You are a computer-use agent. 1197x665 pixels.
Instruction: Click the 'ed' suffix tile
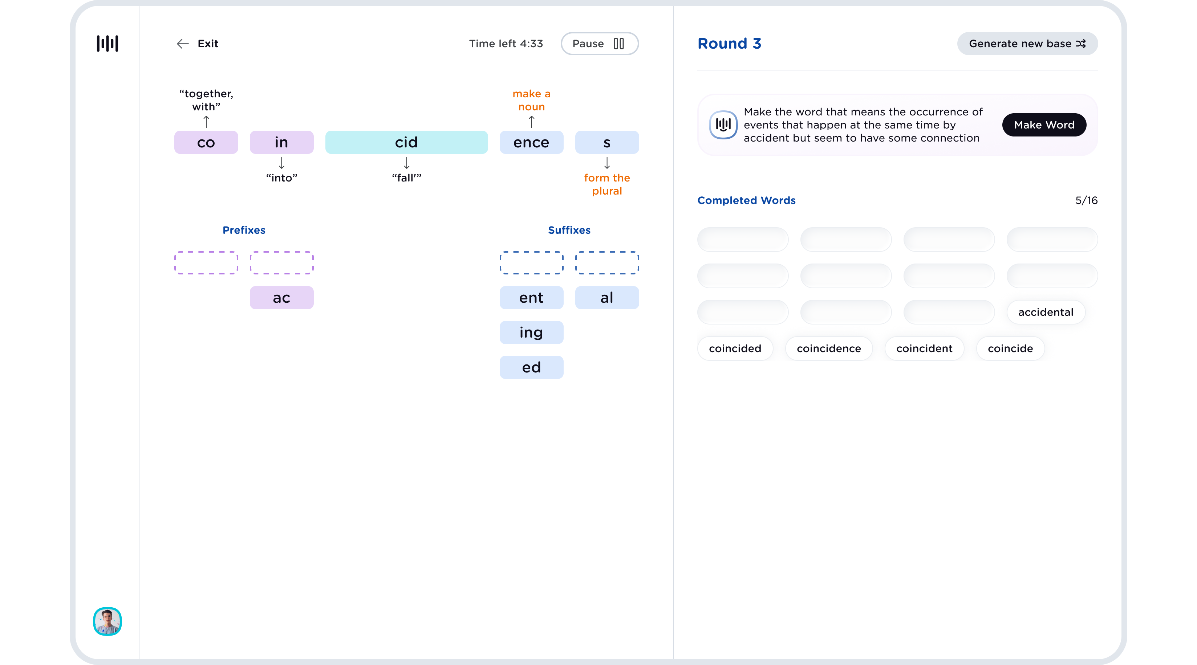pyautogui.click(x=531, y=367)
